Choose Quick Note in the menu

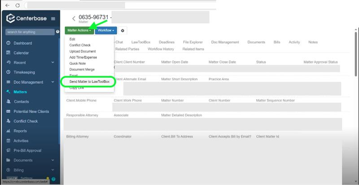tap(77, 63)
